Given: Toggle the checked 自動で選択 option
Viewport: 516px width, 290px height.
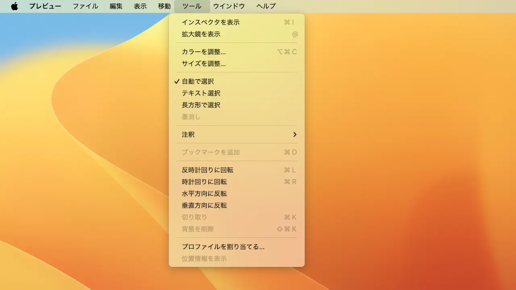Looking at the screenshot, I should click(237, 81).
